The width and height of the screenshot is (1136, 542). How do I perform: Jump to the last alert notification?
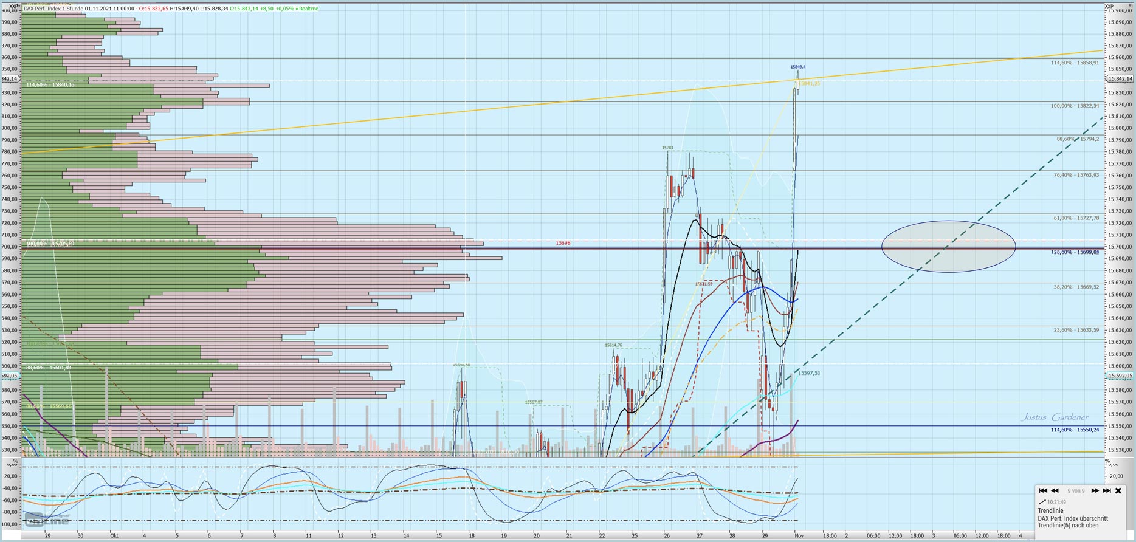point(1107,491)
